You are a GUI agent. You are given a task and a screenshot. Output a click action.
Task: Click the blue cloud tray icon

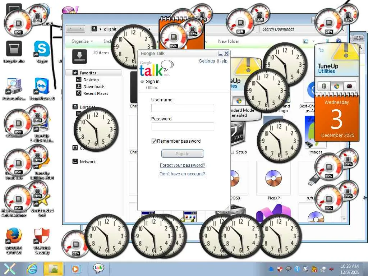pyautogui.click(x=271, y=269)
